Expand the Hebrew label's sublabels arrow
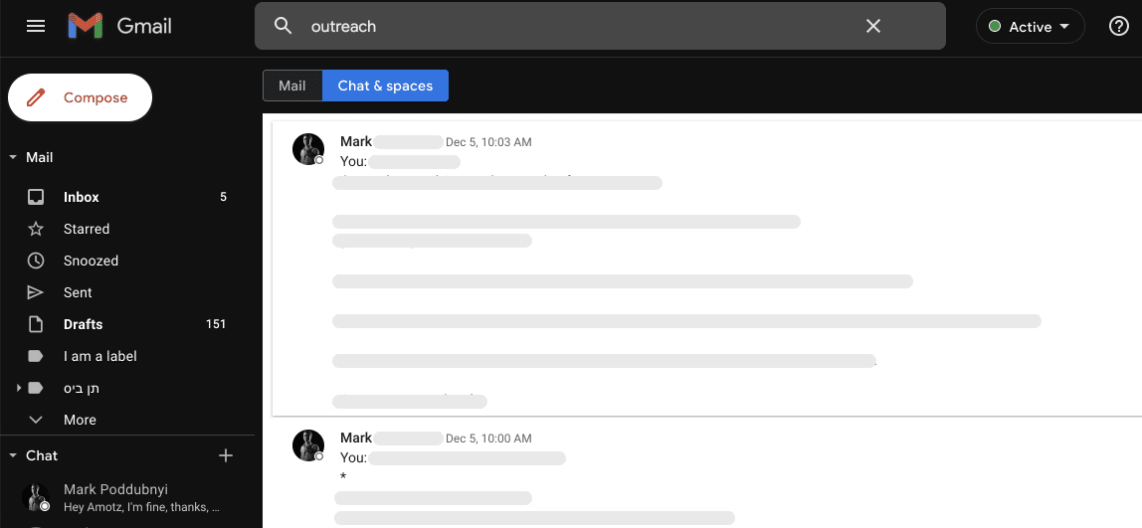This screenshot has height=528, width=1142. click(19, 388)
